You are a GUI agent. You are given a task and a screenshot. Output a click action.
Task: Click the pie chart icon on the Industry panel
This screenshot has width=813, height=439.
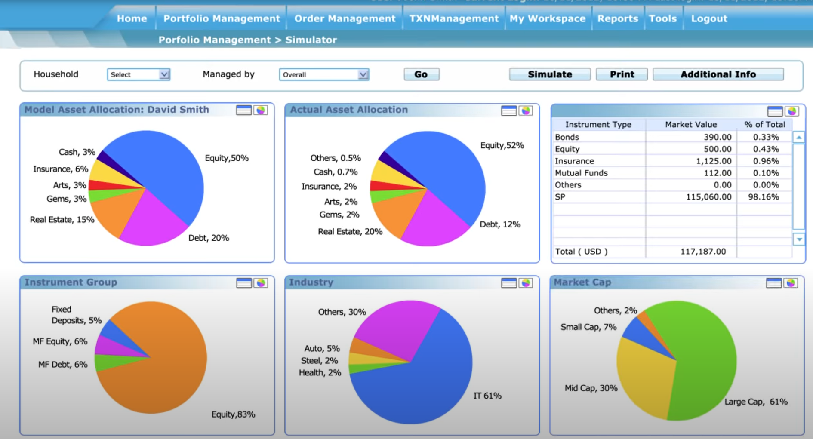tap(526, 283)
